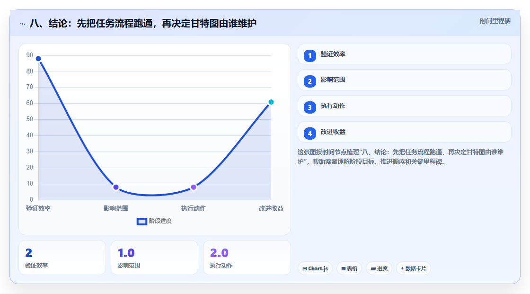Click the Chart.js tag
The width and height of the screenshot is (530, 294).
(315, 268)
